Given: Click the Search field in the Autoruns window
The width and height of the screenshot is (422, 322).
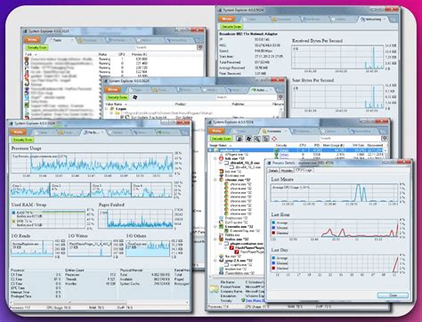Looking at the screenshot, I should [x=247, y=97].
